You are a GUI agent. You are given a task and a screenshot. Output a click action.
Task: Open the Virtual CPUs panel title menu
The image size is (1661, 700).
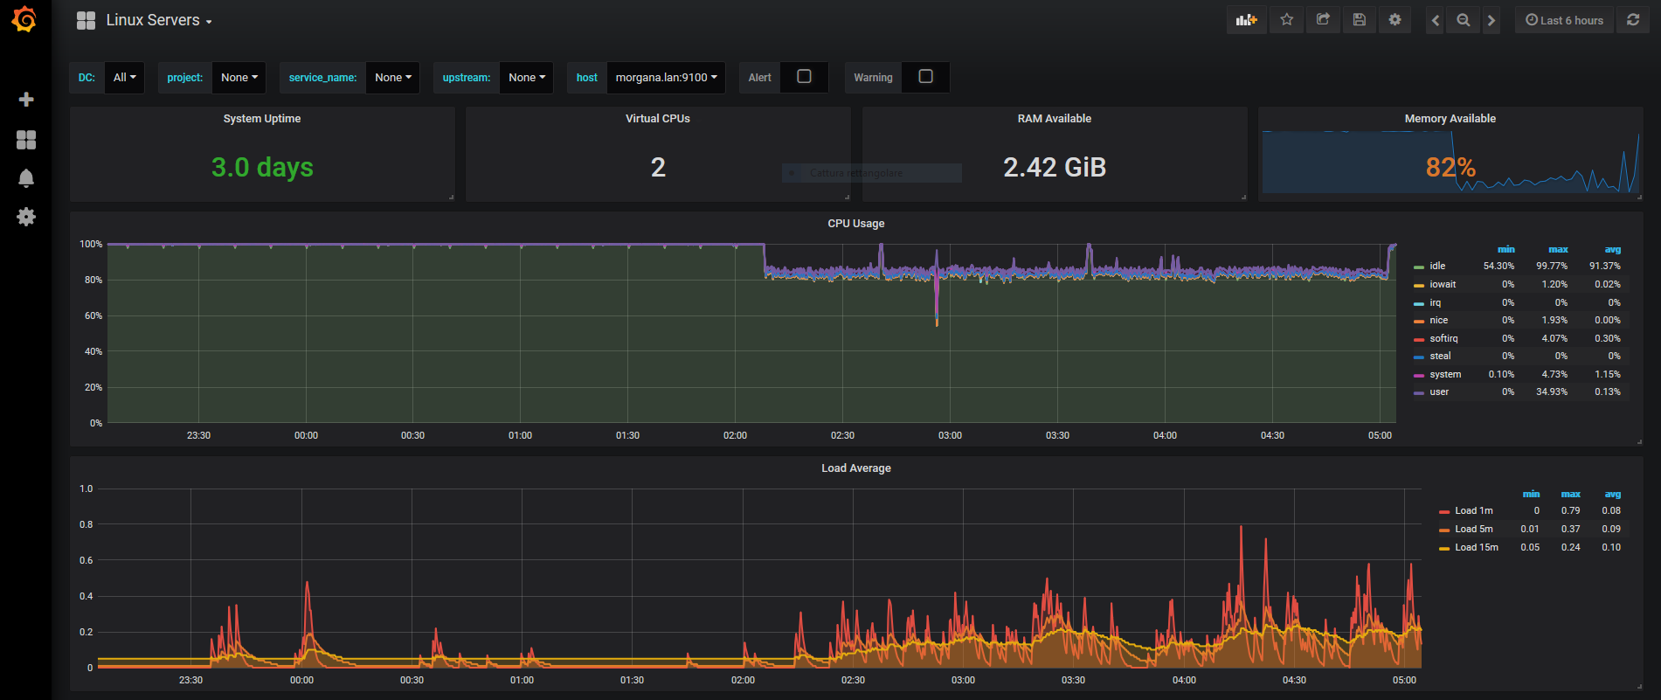click(658, 119)
